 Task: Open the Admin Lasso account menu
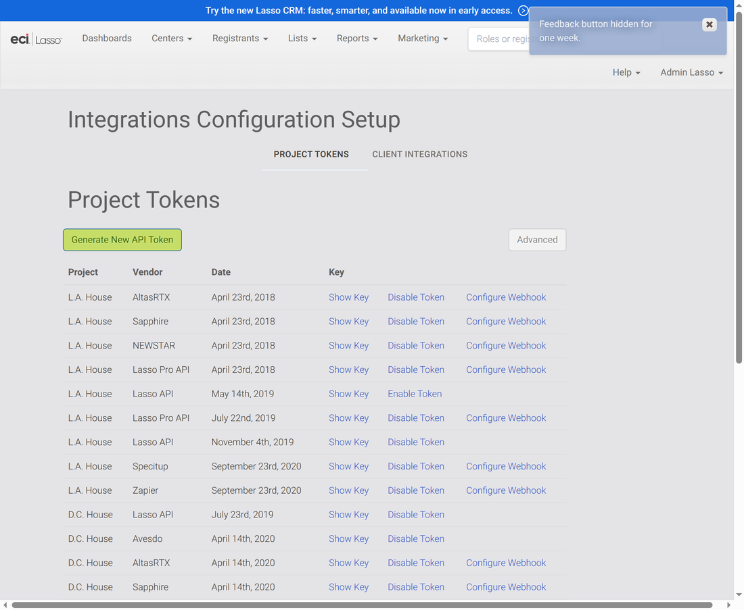pyautogui.click(x=692, y=72)
